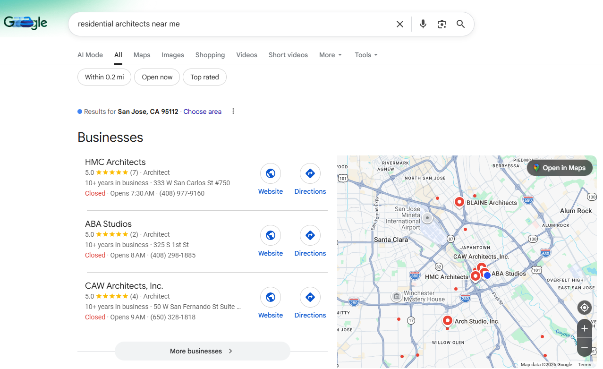
Task: Open search by image camera icon
Action: [x=442, y=24]
